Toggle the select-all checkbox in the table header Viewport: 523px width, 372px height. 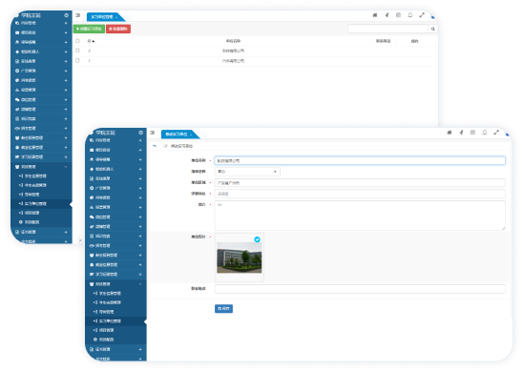tap(77, 41)
